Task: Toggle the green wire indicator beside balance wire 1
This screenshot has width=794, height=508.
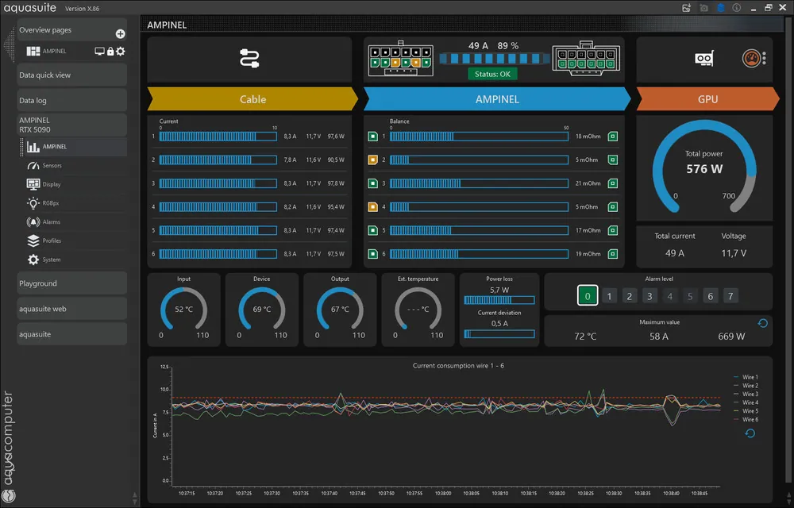Action: coord(374,137)
